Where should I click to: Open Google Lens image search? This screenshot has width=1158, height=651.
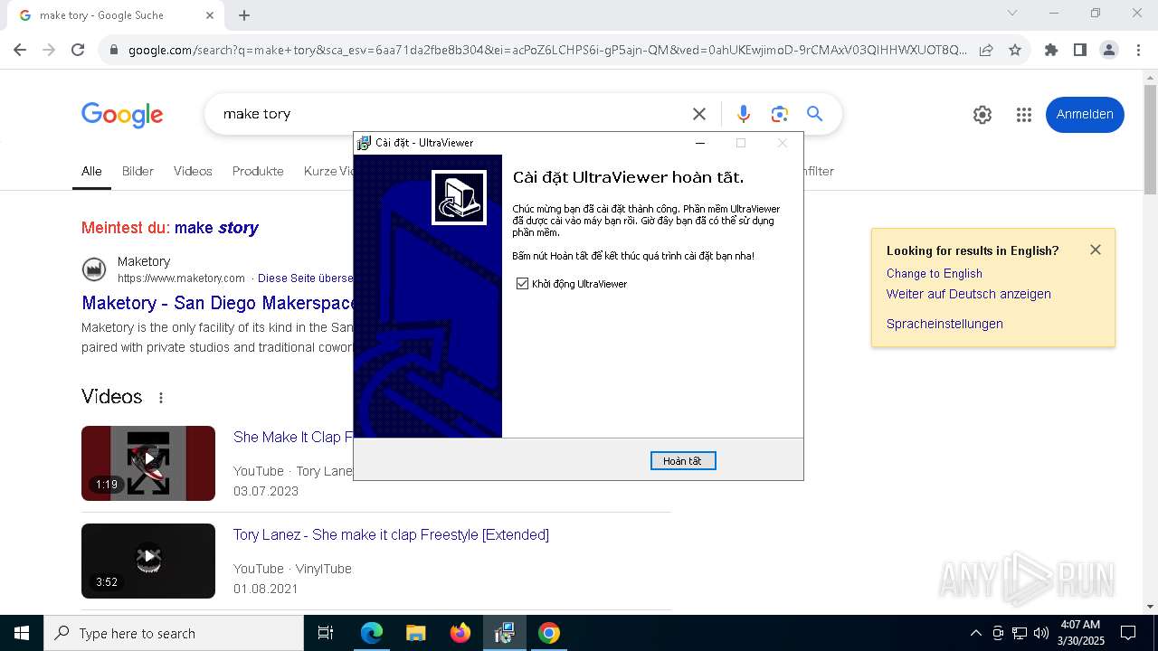pos(780,114)
